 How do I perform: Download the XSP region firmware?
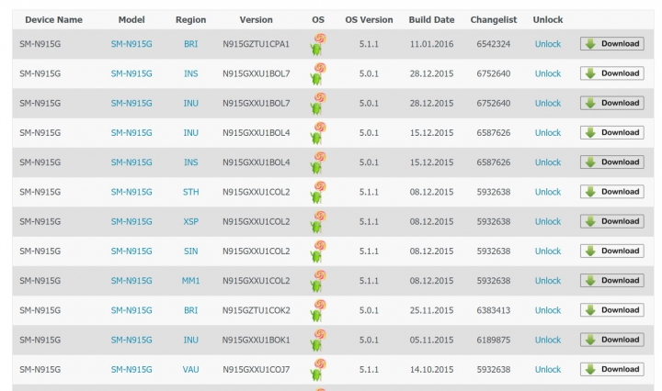pos(611,221)
